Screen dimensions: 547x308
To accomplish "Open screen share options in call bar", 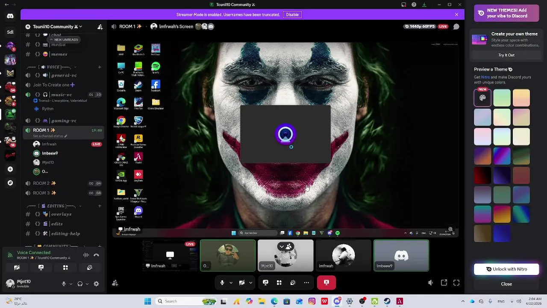I will [265, 282].
